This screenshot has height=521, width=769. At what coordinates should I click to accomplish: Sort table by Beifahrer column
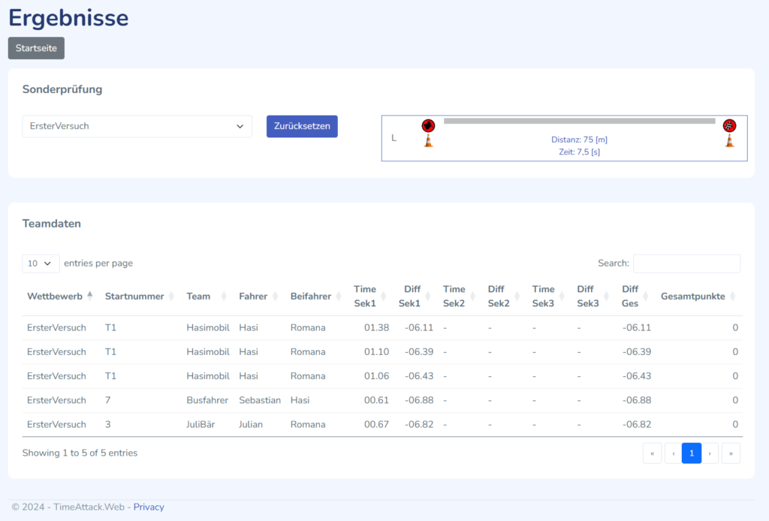tap(315, 296)
